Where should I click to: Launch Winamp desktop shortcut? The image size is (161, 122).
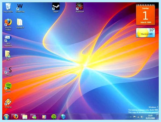pyautogui.click(x=8, y=103)
